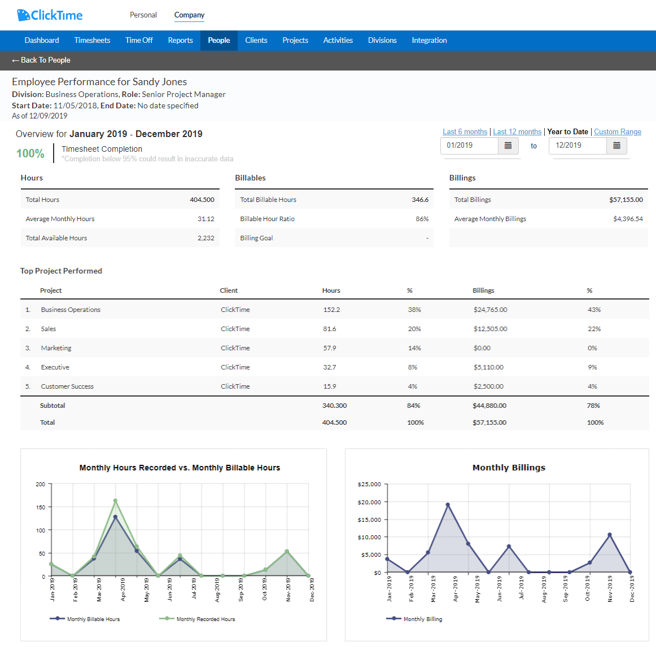
Task: Go back to People list
Action: coord(41,60)
